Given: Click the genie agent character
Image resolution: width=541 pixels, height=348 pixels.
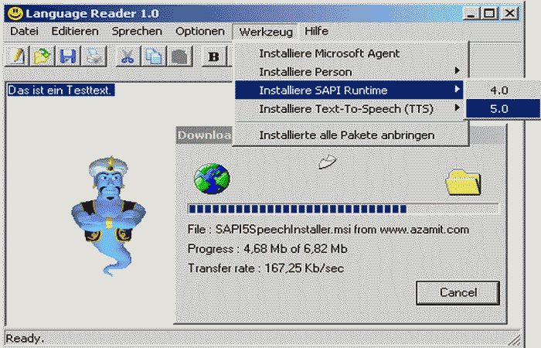Looking at the screenshot, I should click(x=109, y=216).
